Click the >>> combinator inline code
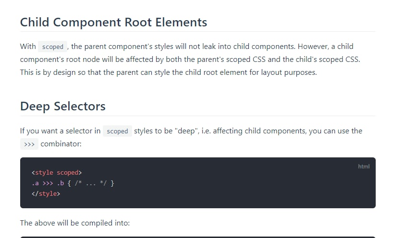Screen dimensions: 393x238 tap(29, 144)
